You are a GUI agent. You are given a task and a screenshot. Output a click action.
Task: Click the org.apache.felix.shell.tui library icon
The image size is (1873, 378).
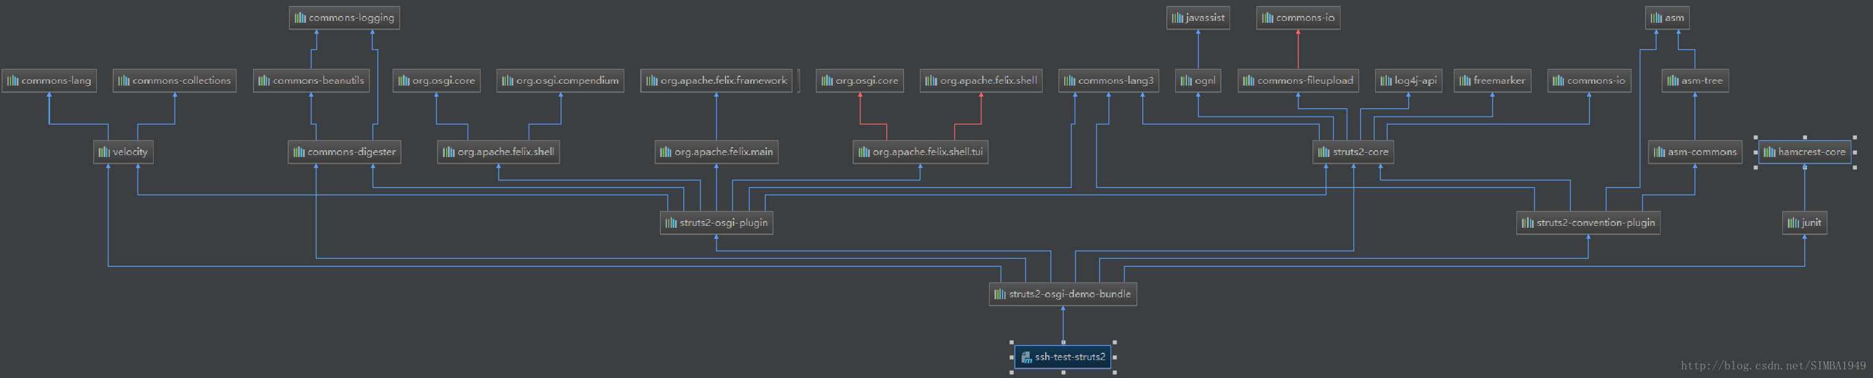coord(864,151)
